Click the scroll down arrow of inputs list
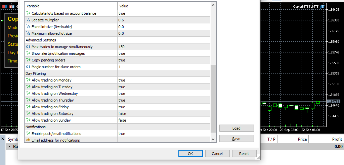The width and height of the screenshot is (344, 165). point(213,139)
